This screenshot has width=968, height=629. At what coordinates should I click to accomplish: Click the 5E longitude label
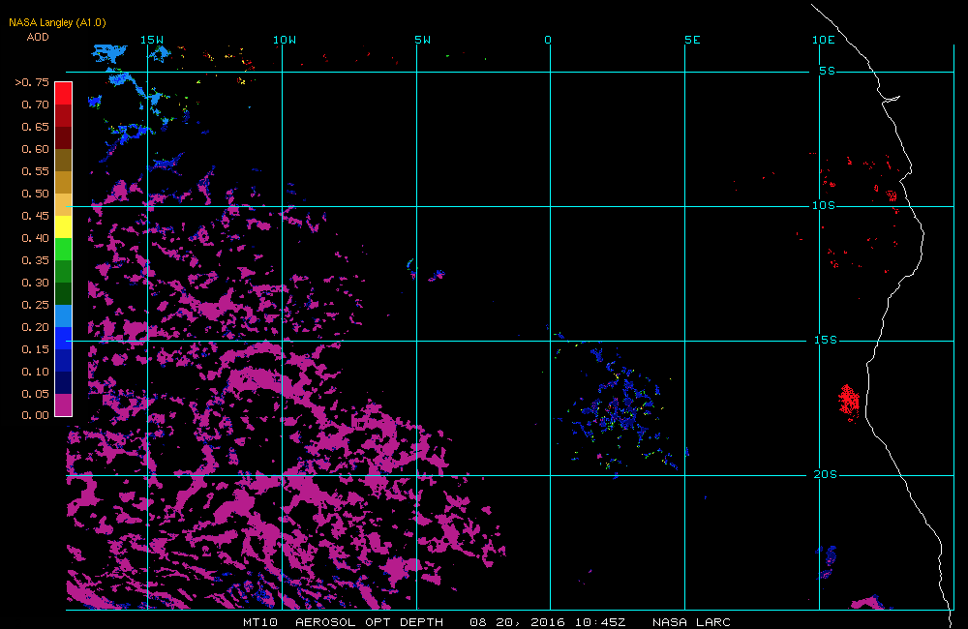click(693, 40)
